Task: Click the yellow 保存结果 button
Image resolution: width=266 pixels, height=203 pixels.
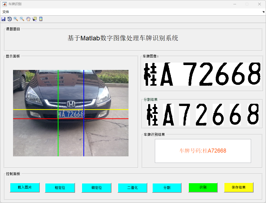Action: tap(239, 187)
